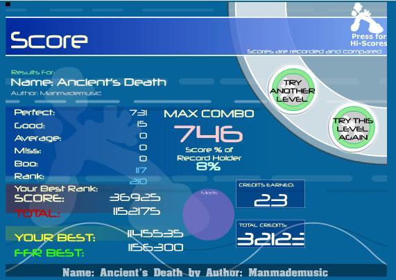The width and height of the screenshot is (396, 280).
Task: Click the Rank value 117
Action: tap(141, 170)
